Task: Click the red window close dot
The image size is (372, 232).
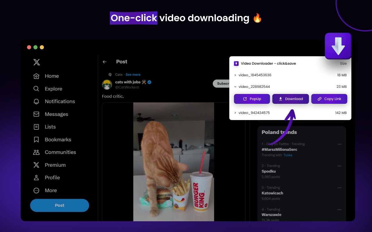Action: tap(29, 47)
